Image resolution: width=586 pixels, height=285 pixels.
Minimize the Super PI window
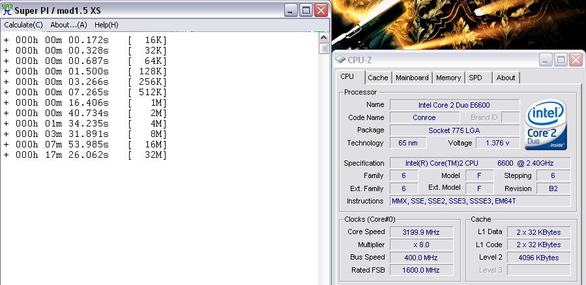point(291,10)
